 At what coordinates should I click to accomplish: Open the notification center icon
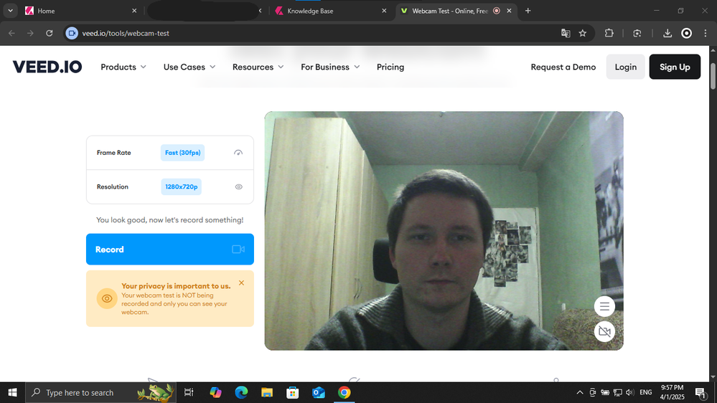pyautogui.click(x=700, y=392)
